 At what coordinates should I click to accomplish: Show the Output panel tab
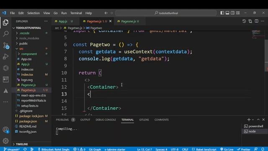coord(85,120)
